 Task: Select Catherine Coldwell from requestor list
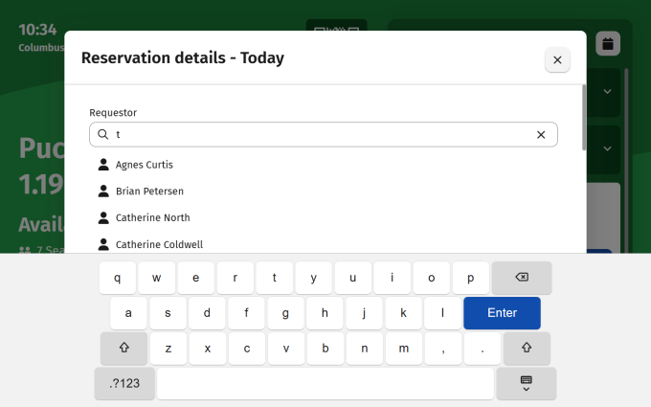159,244
